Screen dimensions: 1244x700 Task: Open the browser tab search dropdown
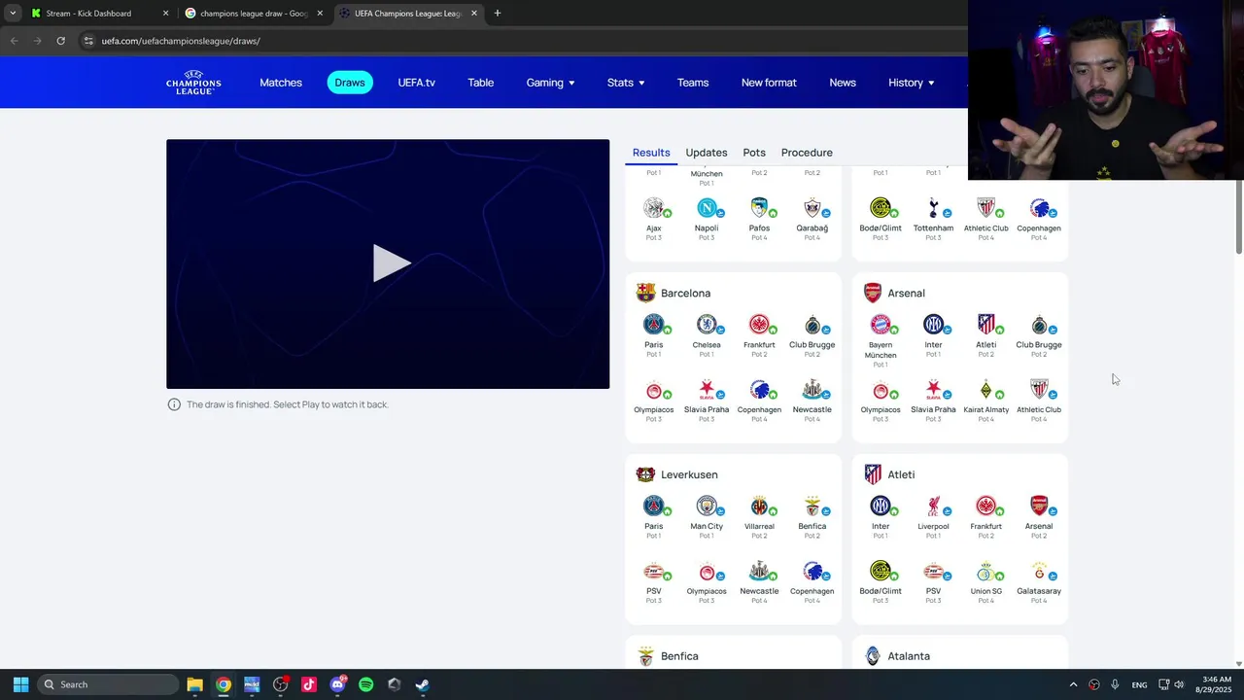pos(12,14)
